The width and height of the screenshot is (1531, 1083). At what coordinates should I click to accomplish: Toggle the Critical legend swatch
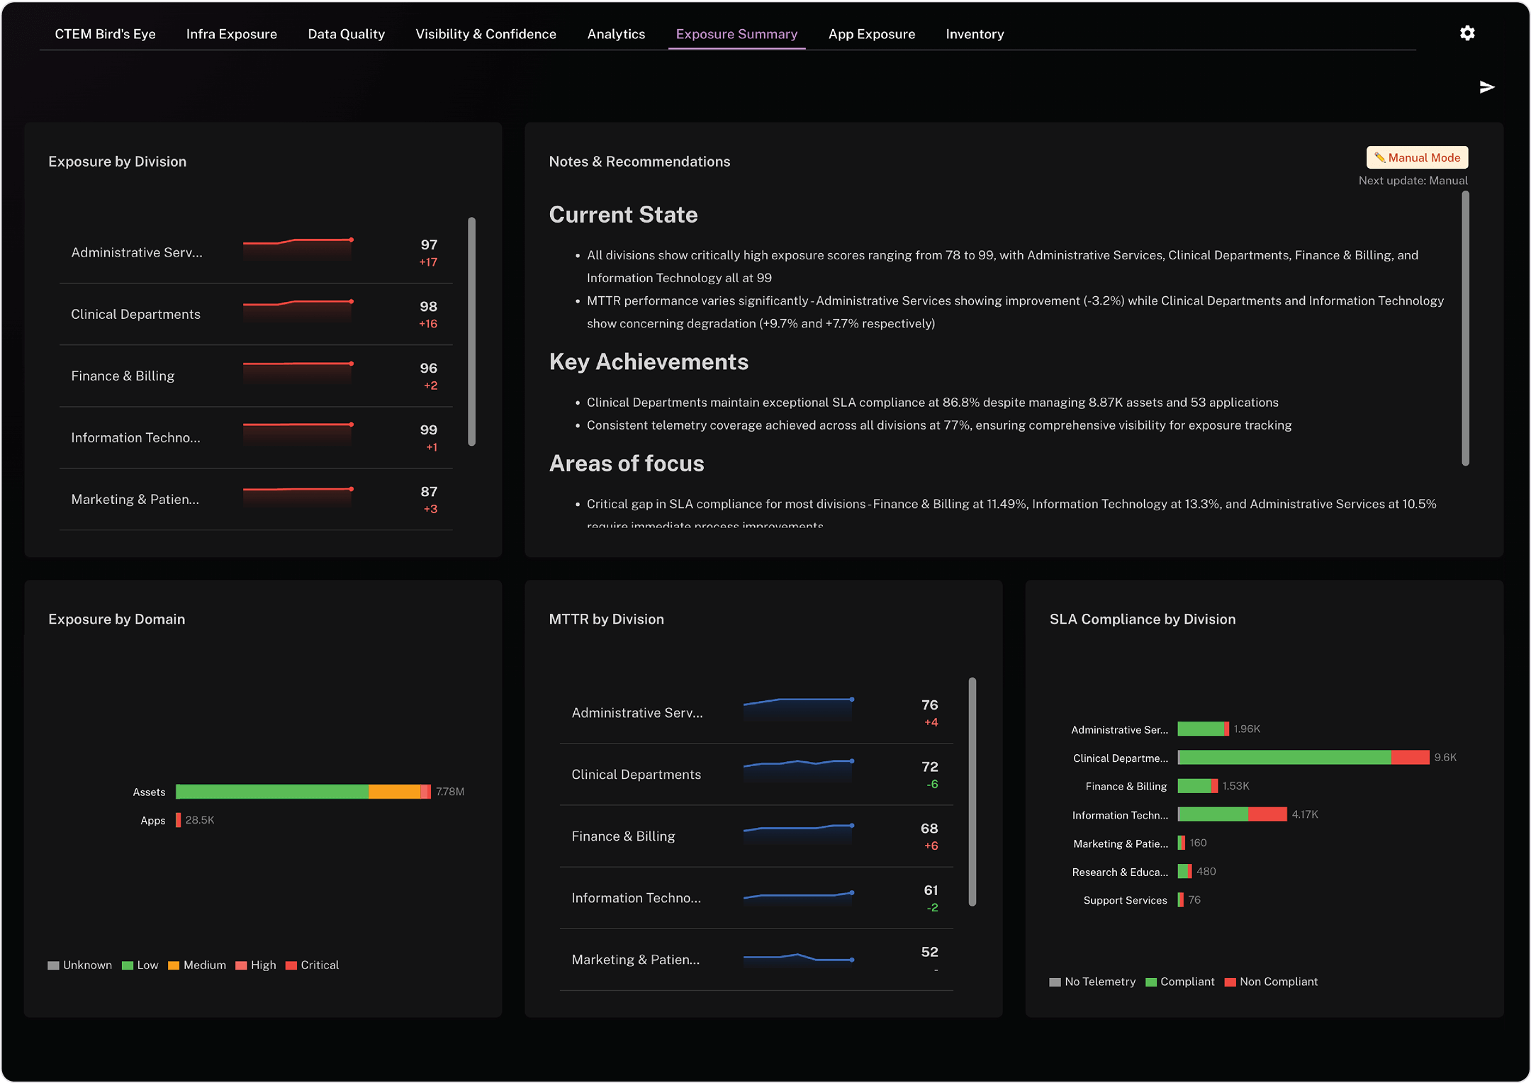[291, 965]
